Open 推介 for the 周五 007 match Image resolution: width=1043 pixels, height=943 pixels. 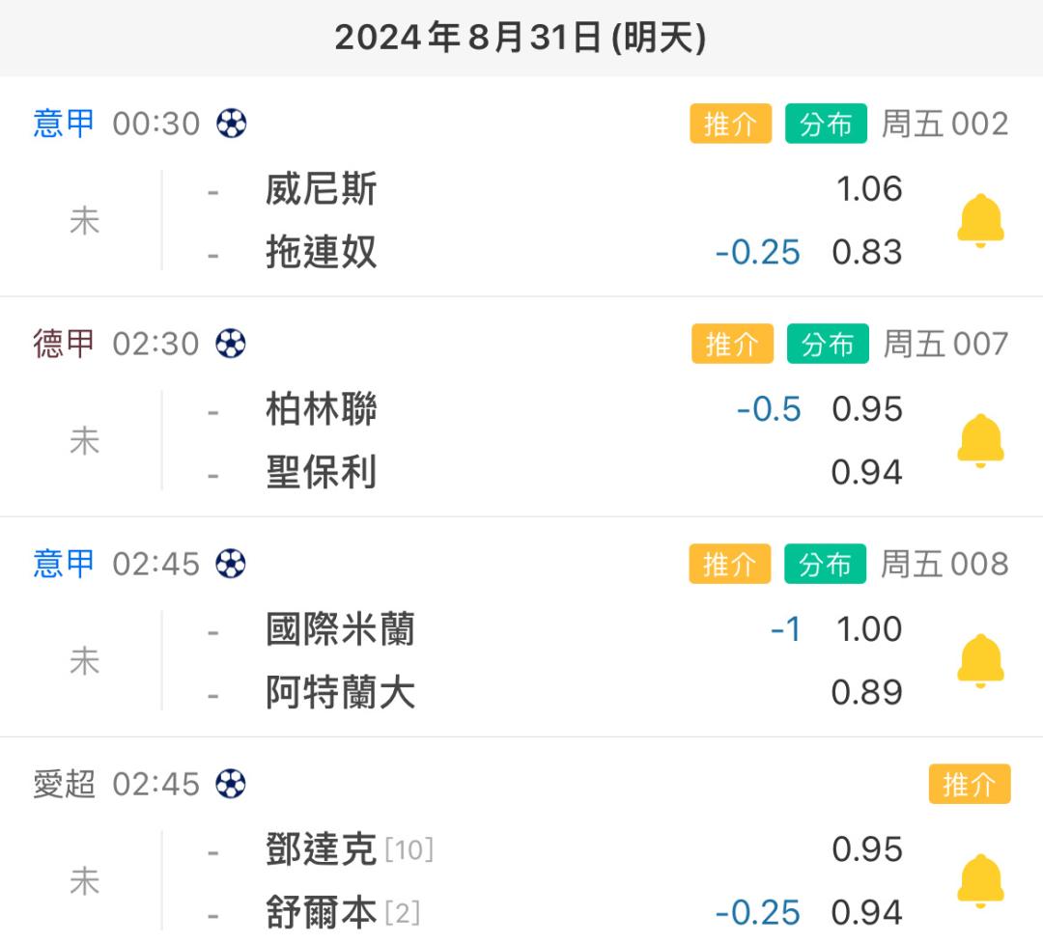pyautogui.click(x=732, y=344)
